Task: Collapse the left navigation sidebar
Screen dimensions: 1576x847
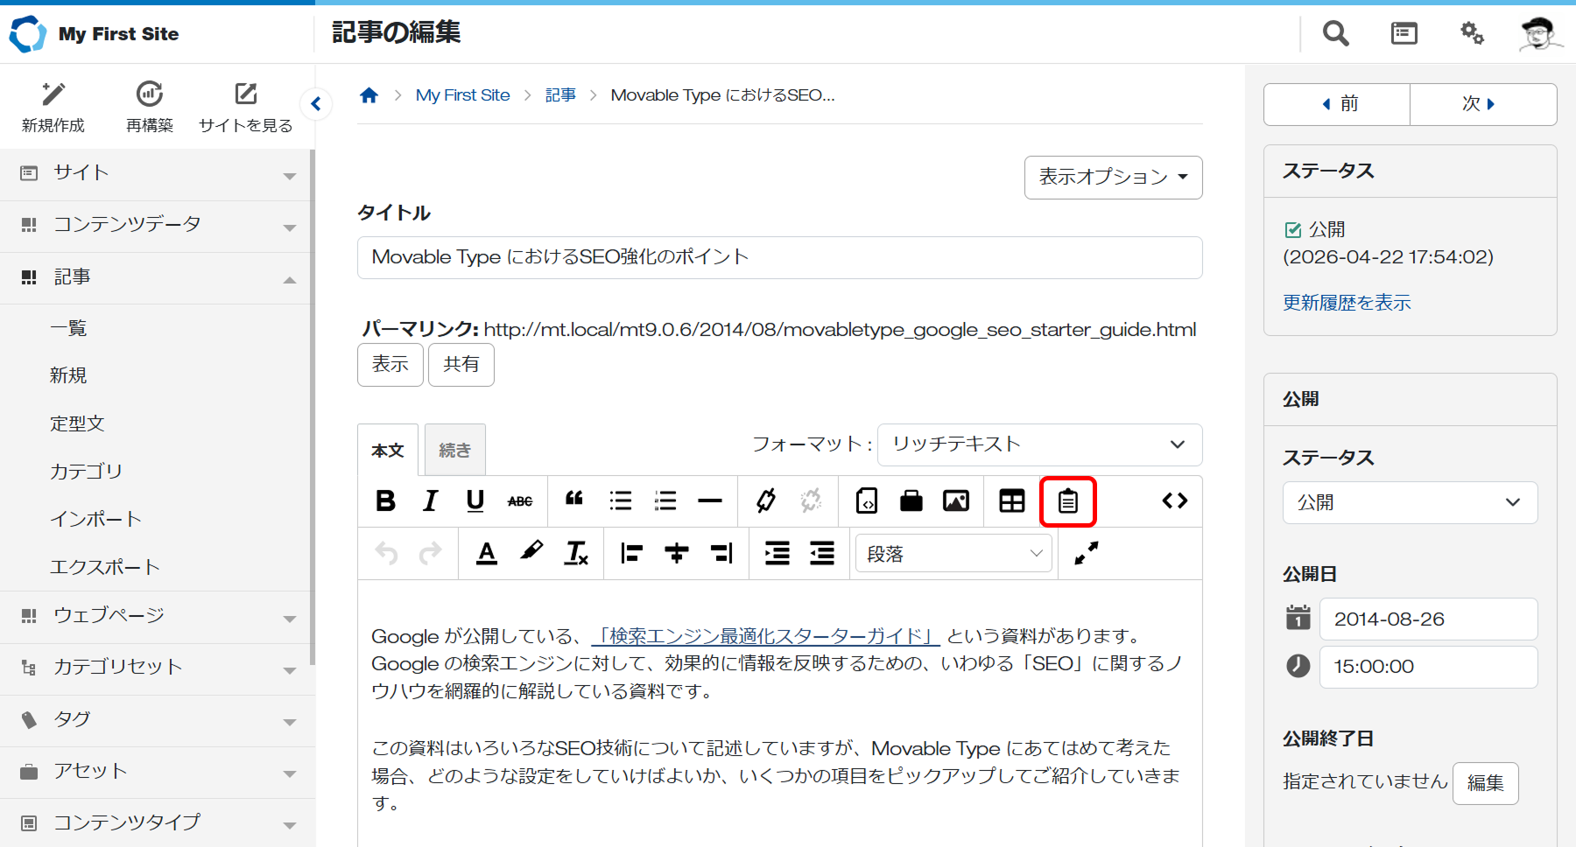Action: coord(316,103)
